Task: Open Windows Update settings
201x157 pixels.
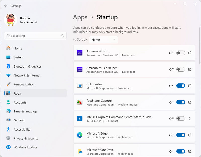Action: (x=35, y=147)
